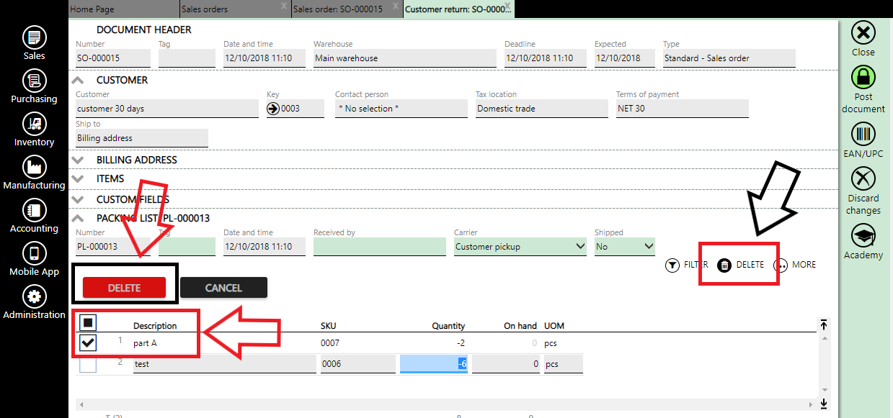Click the packing list Tag field

pos(187,247)
